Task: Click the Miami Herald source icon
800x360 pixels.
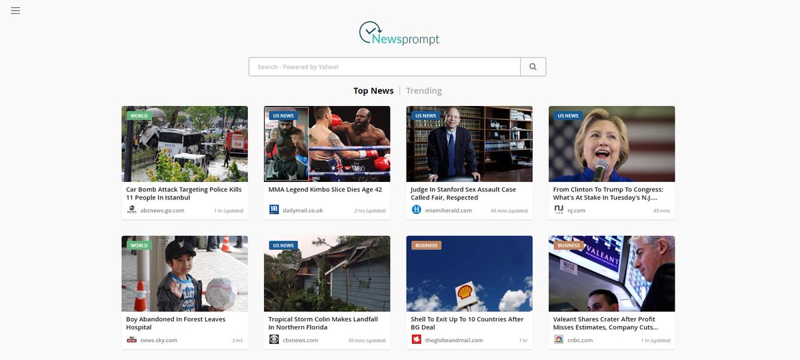Action: (x=417, y=210)
